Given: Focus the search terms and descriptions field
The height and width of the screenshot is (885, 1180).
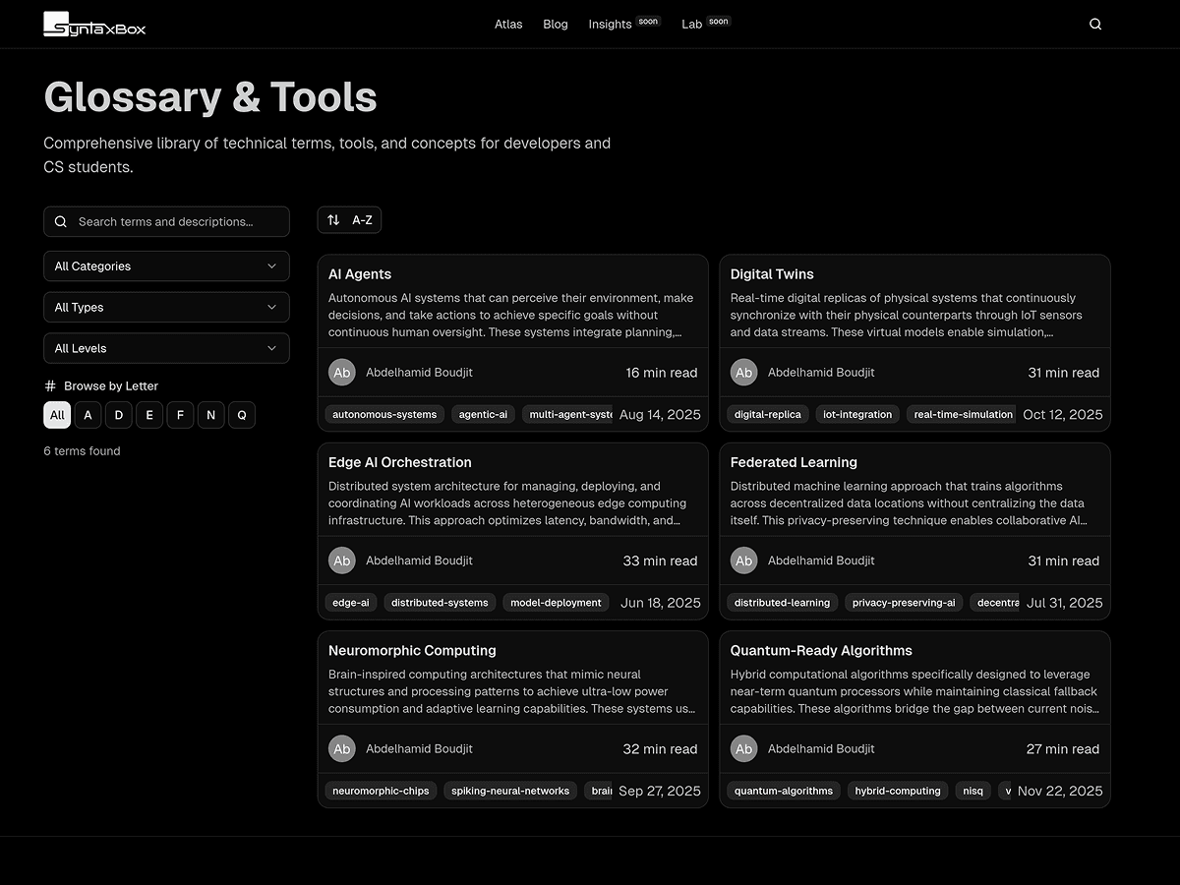Looking at the screenshot, I should point(177,222).
